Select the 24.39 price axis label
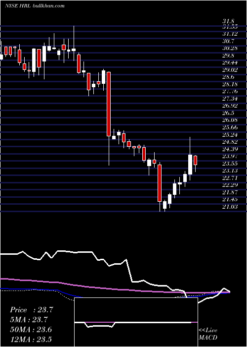 pyautogui.click(x=230, y=149)
